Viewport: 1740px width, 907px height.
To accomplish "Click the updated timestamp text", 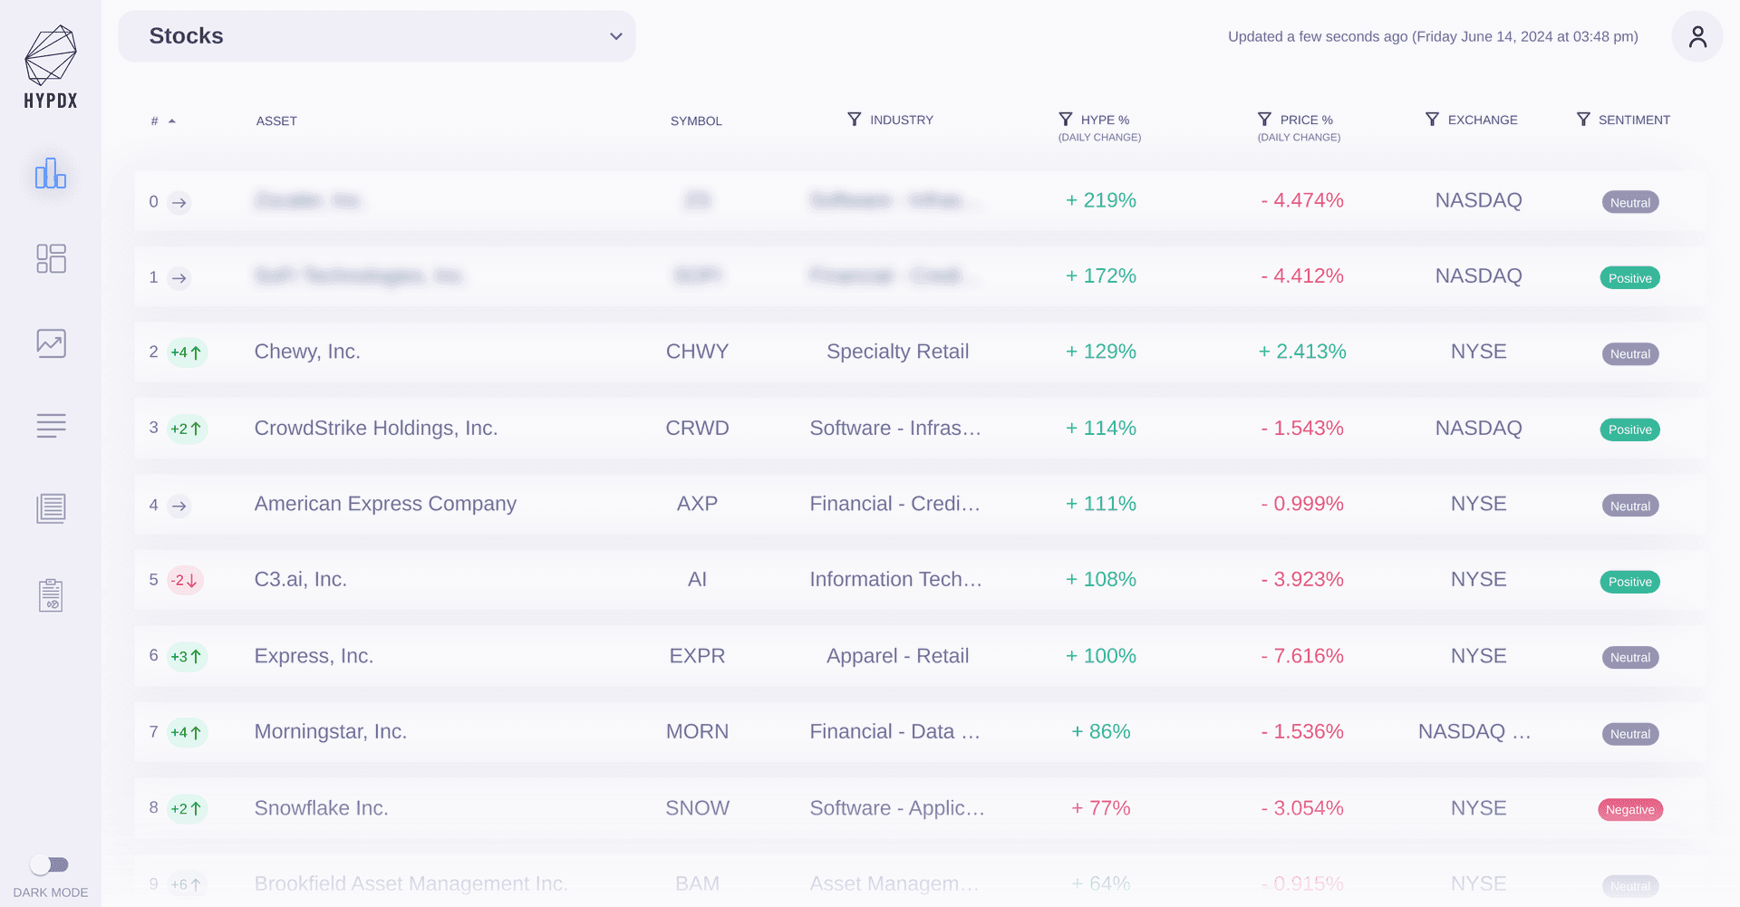I will pyautogui.click(x=1433, y=36).
